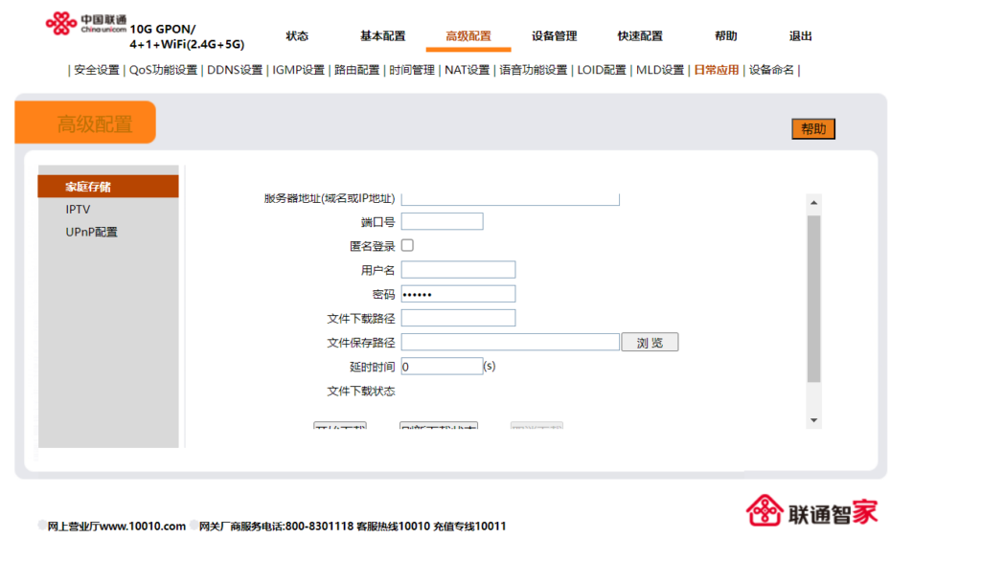Viewport: 981px width, 561px height.
Task: Go to 设备管理 in top navigation
Action: click(x=554, y=36)
